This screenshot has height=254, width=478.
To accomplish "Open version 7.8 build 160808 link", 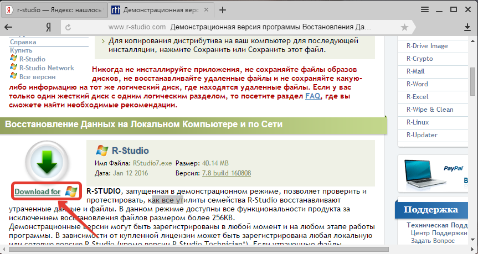I will point(227,173).
